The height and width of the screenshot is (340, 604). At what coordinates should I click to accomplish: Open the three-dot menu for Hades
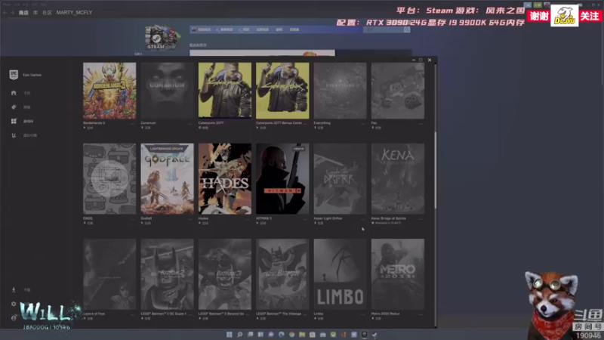[x=248, y=218]
